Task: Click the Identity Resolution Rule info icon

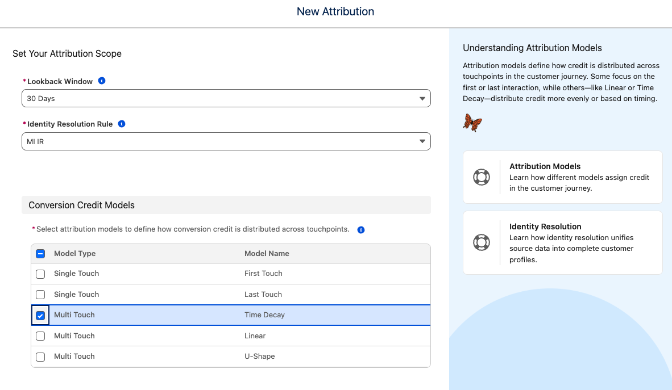Action: (x=122, y=124)
